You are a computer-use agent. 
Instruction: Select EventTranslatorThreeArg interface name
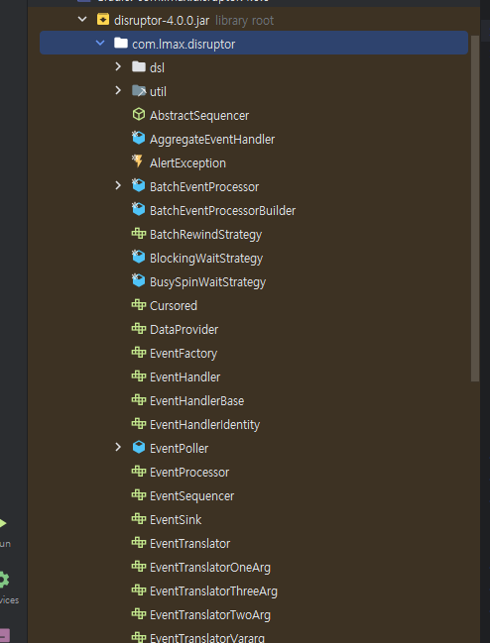[x=213, y=591]
